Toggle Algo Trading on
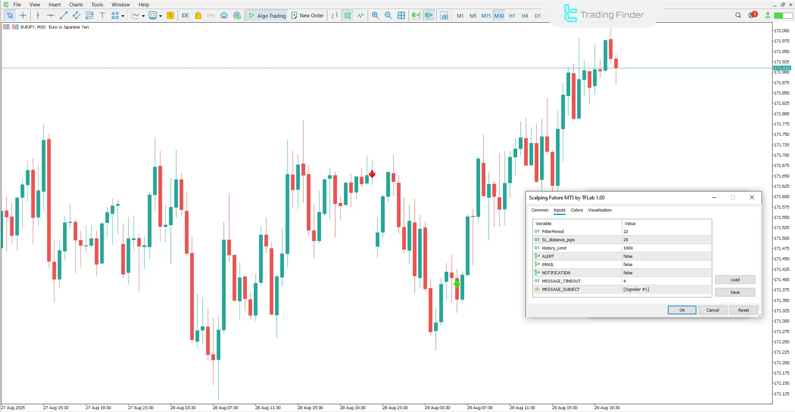 (x=267, y=15)
